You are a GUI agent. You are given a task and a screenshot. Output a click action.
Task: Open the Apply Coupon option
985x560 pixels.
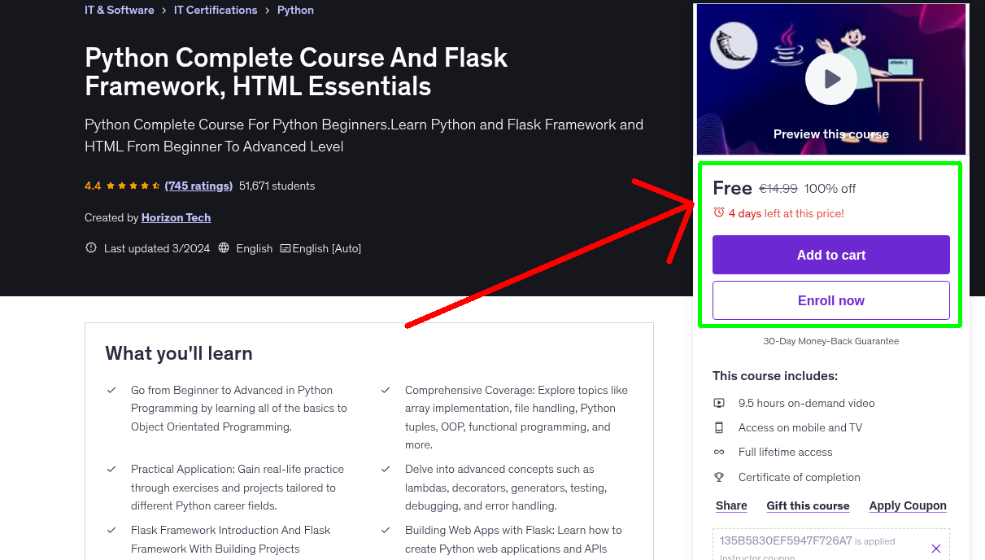click(x=908, y=505)
